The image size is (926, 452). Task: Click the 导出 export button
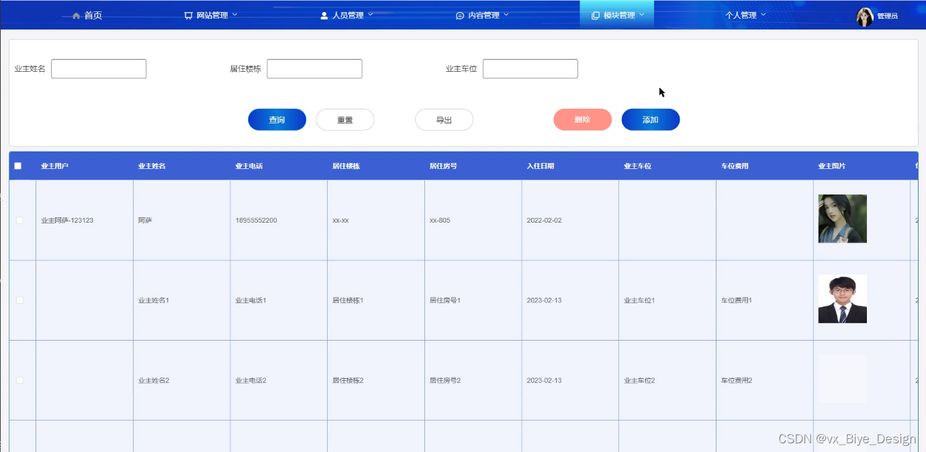point(444,120)
